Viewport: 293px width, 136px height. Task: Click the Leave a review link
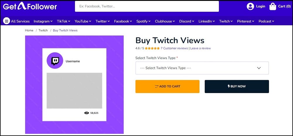coord(200,48)
